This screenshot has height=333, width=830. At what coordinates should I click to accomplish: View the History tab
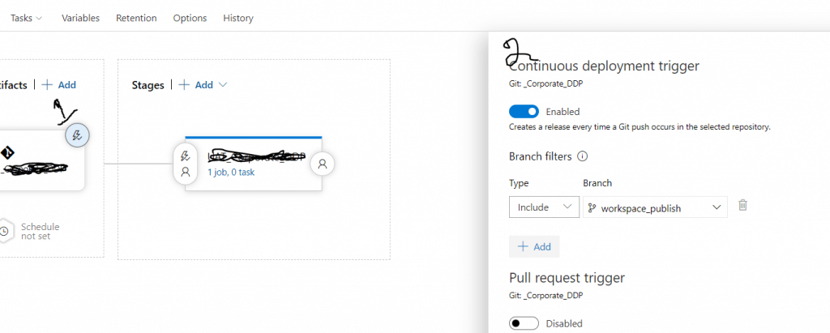(238, 18)
